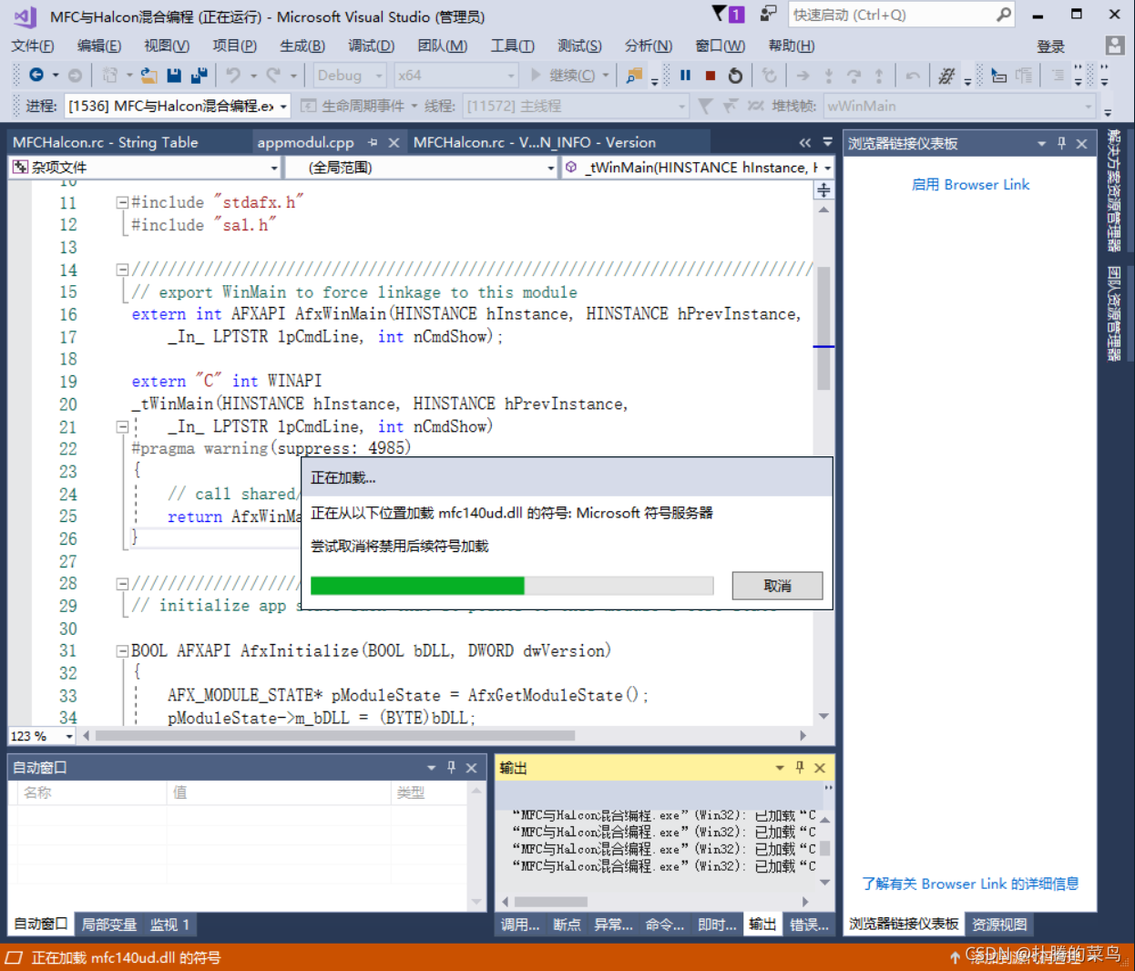Viewport: 1135px width, 971px height.
Task: Click the 启用 Browser Link link
Action: tap(970, 185)
